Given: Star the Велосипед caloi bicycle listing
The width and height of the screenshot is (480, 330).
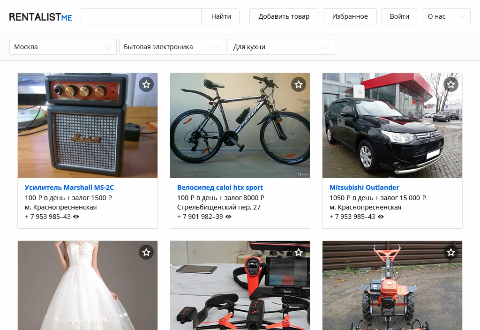Looking at the screenshot, I should click(298, 84).
